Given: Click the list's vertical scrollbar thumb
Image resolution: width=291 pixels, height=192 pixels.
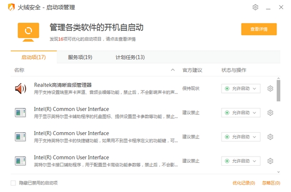Looking at the screenshot, I should 278,91.
